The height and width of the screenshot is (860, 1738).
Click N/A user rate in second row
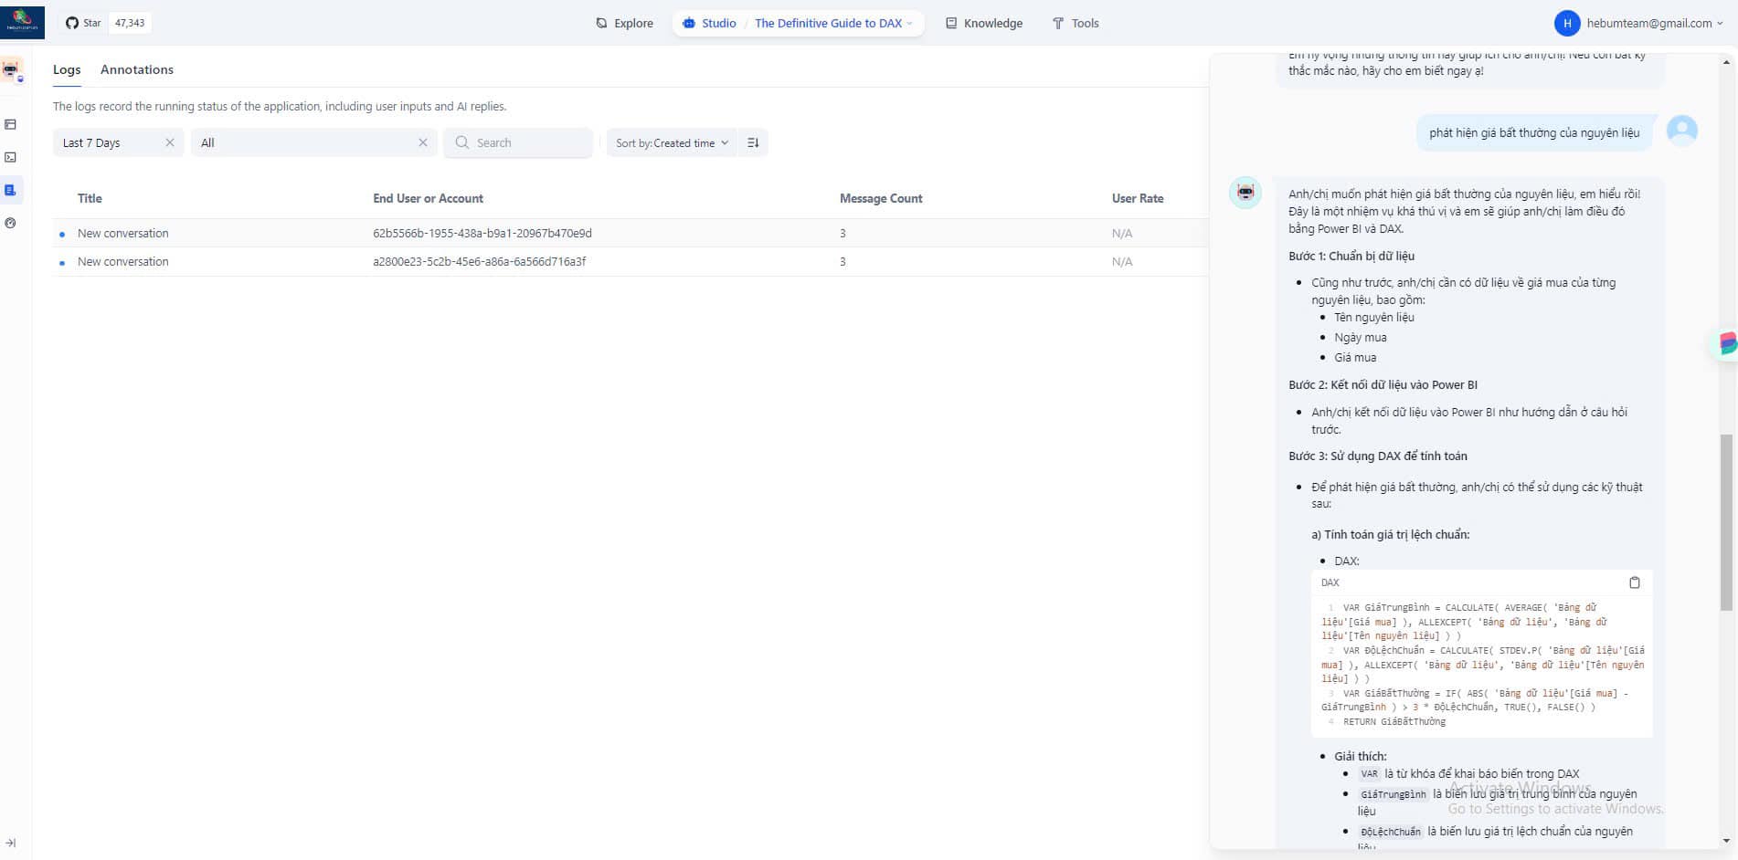click(1122, 261)
